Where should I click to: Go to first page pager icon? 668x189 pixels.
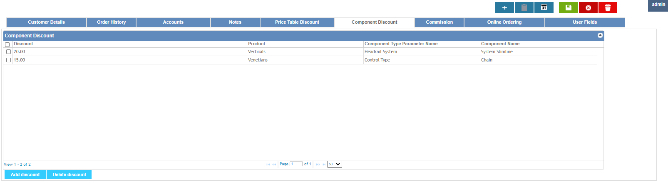point(268,164)
